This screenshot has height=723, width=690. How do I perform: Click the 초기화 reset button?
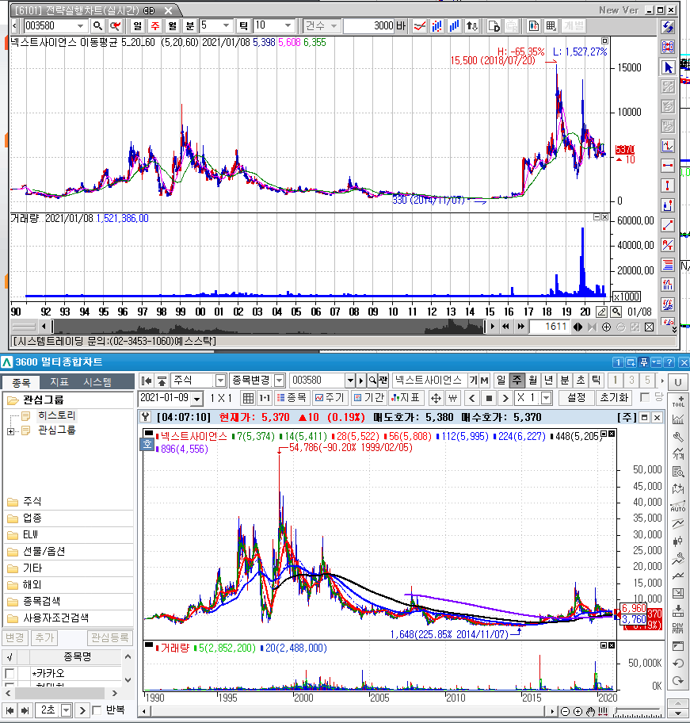[614, 397]
